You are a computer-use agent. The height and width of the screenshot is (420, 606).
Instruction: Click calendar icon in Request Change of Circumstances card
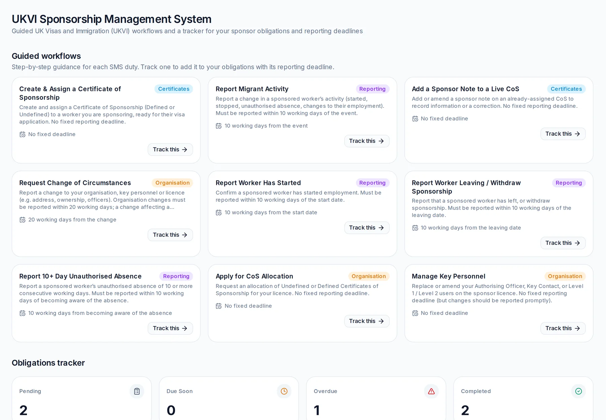23,220
